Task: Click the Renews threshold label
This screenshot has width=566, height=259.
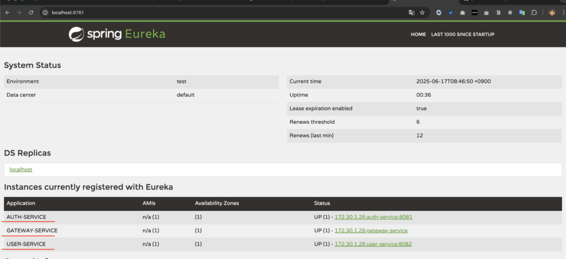Action: tap(312, 122)
